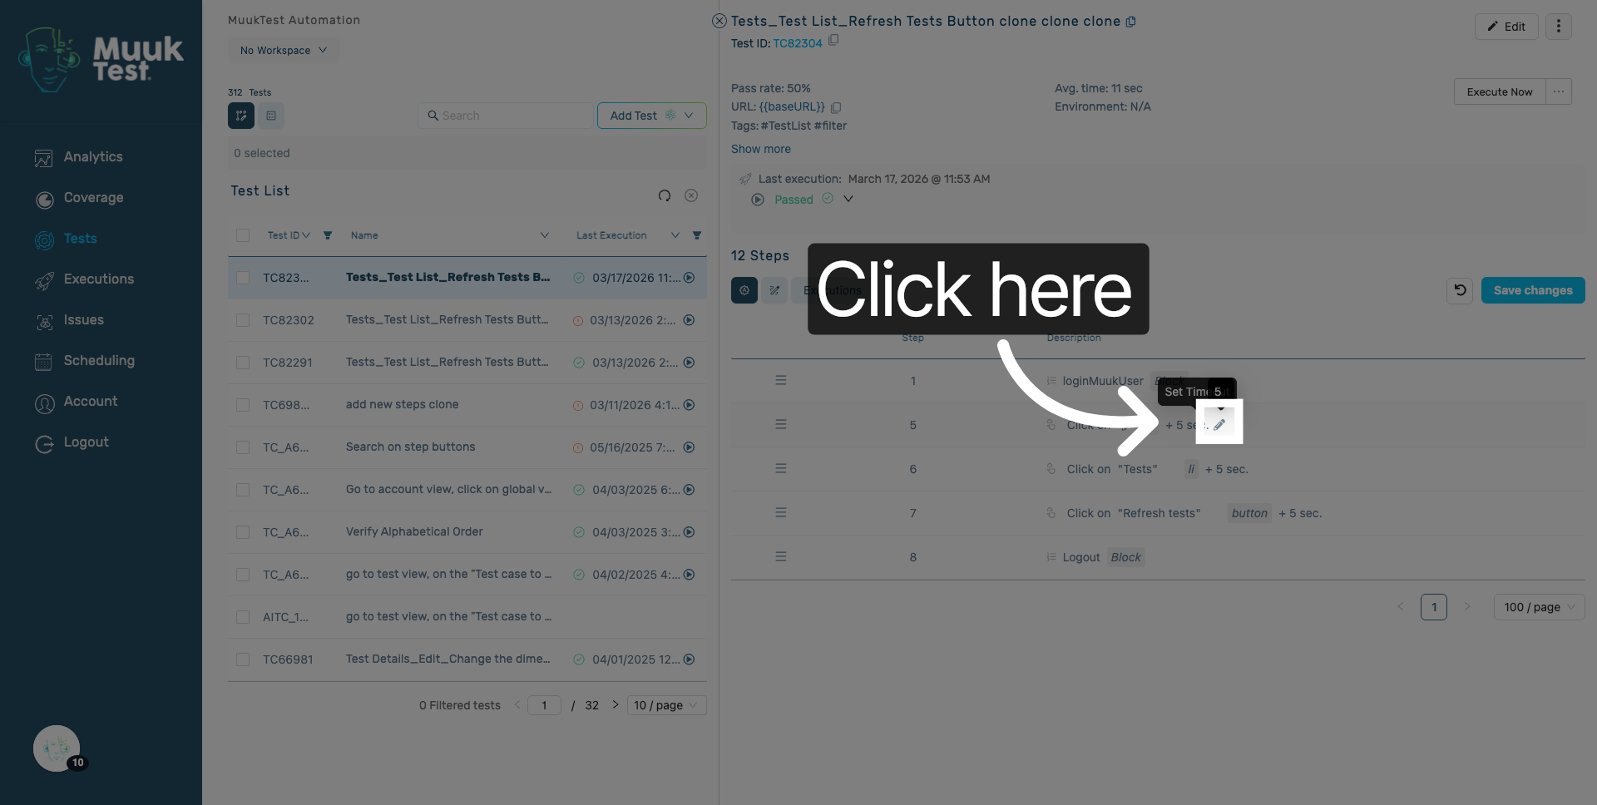Open the steps edit mode icon
Image resolution: width=1597 pixels, height=805 pixels.
click(774, 290)
